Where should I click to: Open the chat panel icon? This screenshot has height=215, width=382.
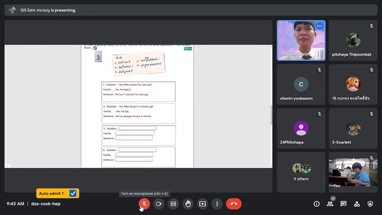click(343, 204)
